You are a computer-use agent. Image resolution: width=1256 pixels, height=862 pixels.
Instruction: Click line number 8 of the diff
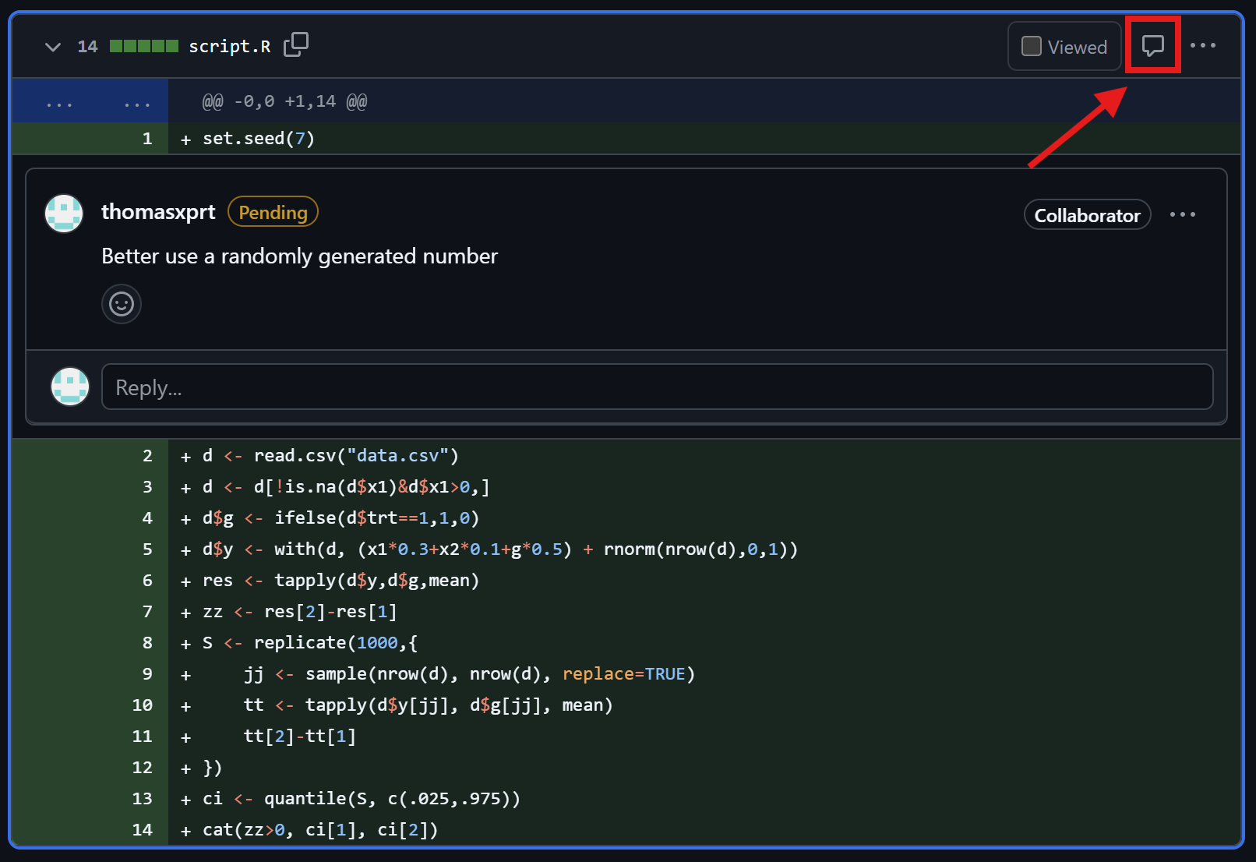(x=147, y=643)
